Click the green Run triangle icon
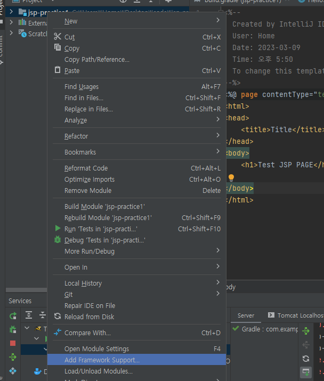Screen dimensions: 324x381 point(58,228)
